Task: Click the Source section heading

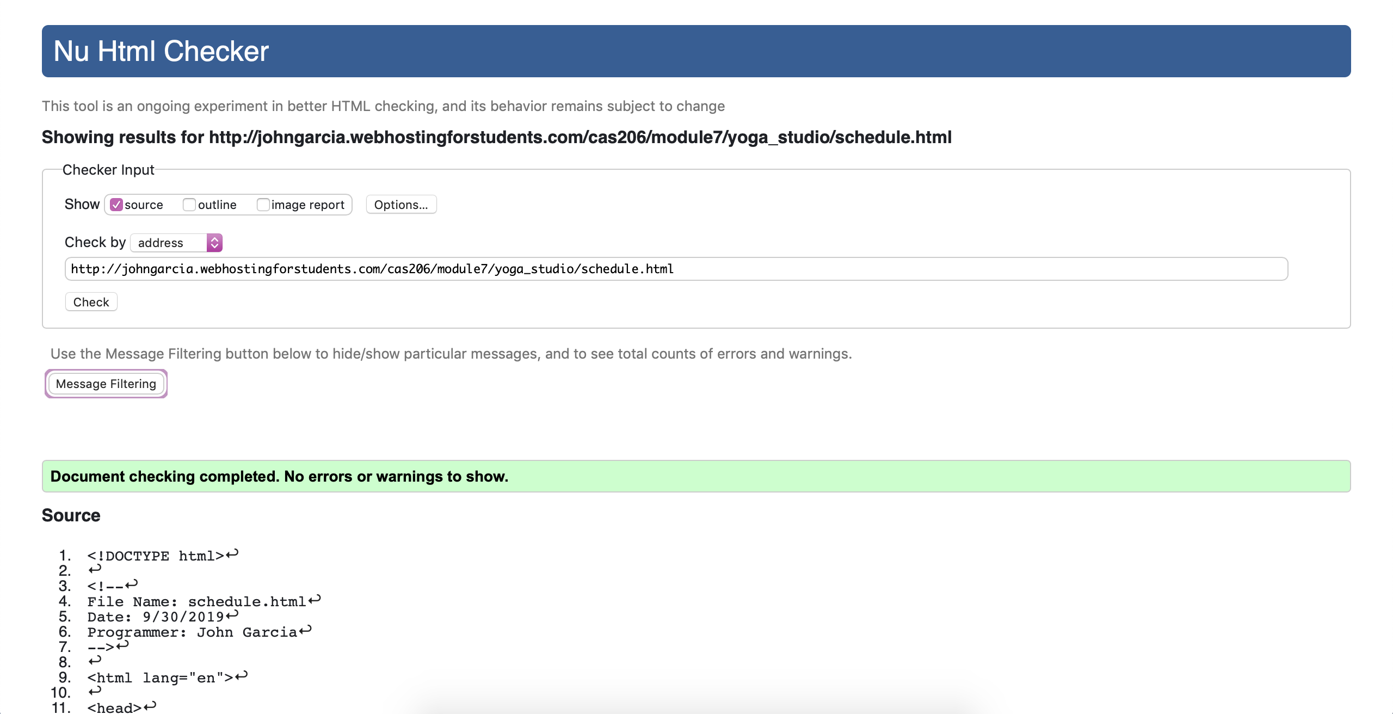Action: click(71, 515)
